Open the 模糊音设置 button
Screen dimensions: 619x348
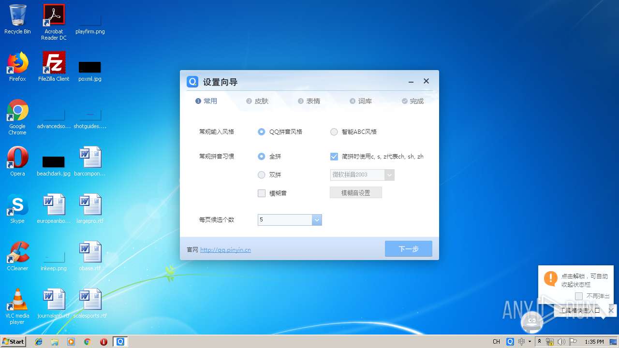[356, 192]
